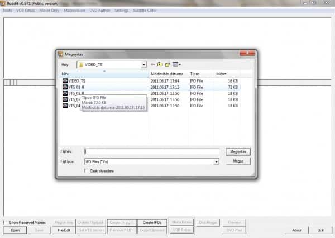Screen dimensions: 335x238
Task: Click the Megnyitás button
Action: 239,151
